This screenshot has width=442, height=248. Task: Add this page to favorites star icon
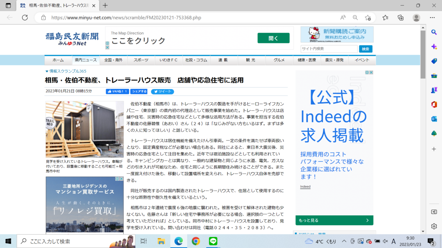click(x=368, y=18)
